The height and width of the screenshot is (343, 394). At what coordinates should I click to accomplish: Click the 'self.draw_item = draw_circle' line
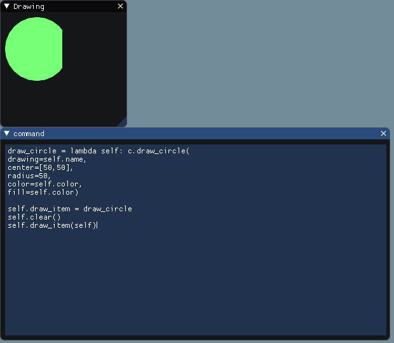click(x=70, y=209)
